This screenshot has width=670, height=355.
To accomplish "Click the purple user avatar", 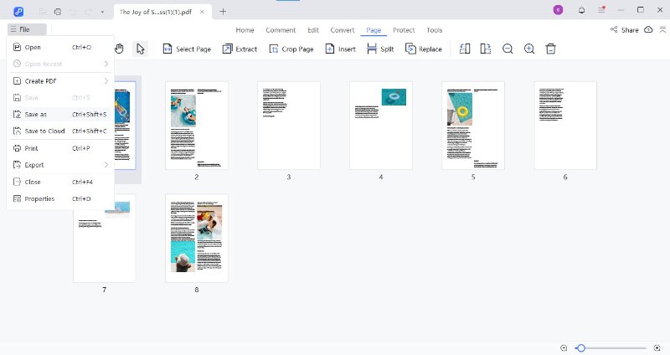I will click(x=558, y=10).
